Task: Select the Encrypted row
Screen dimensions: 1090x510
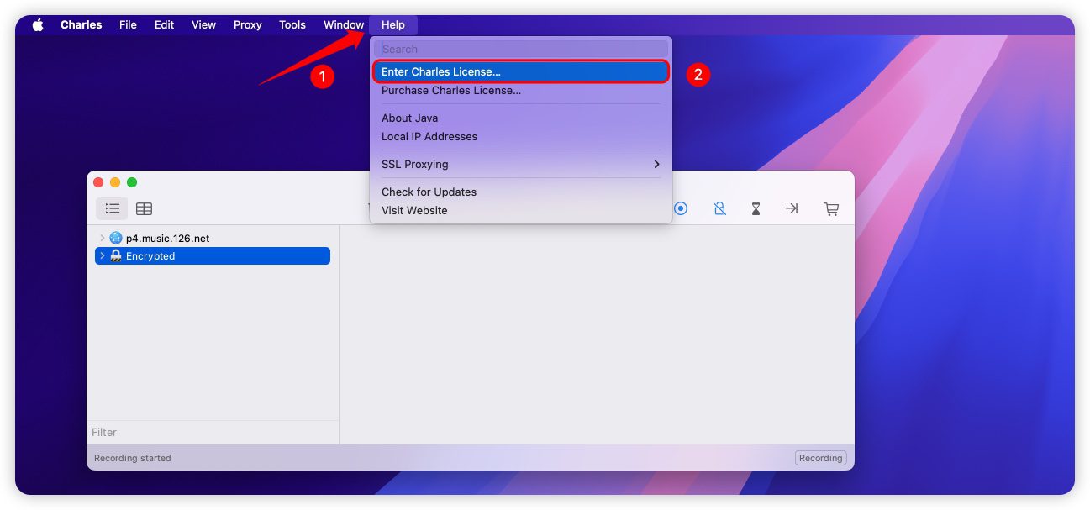Action: (213, 255)
